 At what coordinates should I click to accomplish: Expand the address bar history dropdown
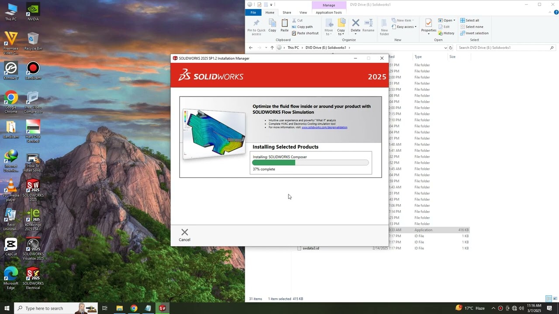click(445, 48)
